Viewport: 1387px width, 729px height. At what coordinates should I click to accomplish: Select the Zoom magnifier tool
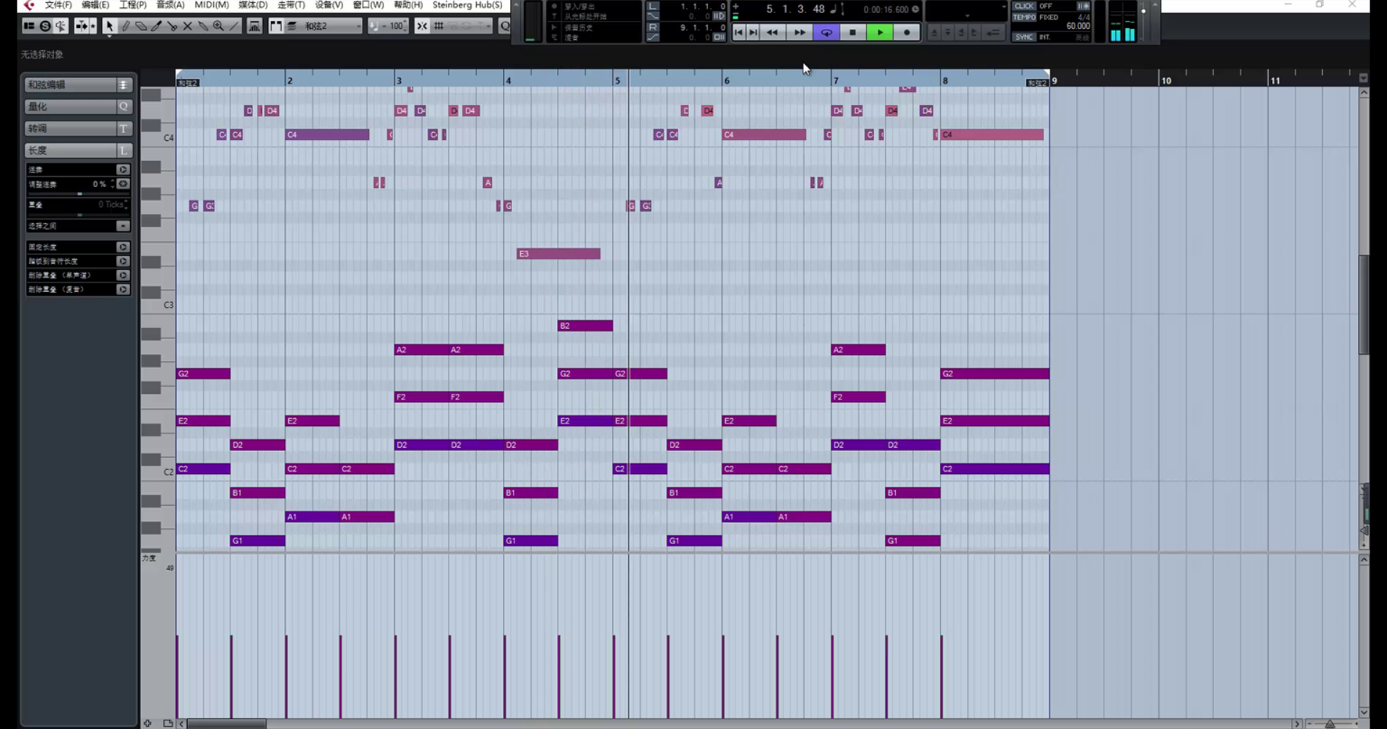[218, 26]
